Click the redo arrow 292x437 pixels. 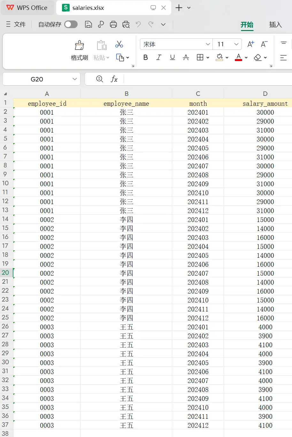[x=151, y=24]
